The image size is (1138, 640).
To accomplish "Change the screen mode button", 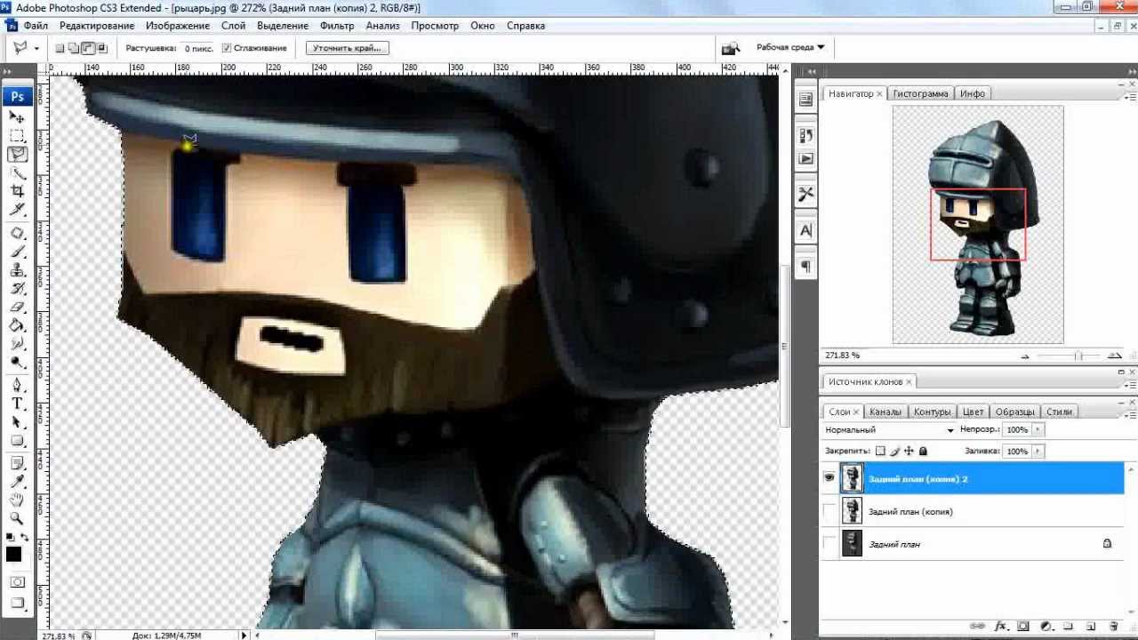I will pos(17,604).
